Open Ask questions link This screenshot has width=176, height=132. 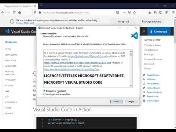click(153, 84)
